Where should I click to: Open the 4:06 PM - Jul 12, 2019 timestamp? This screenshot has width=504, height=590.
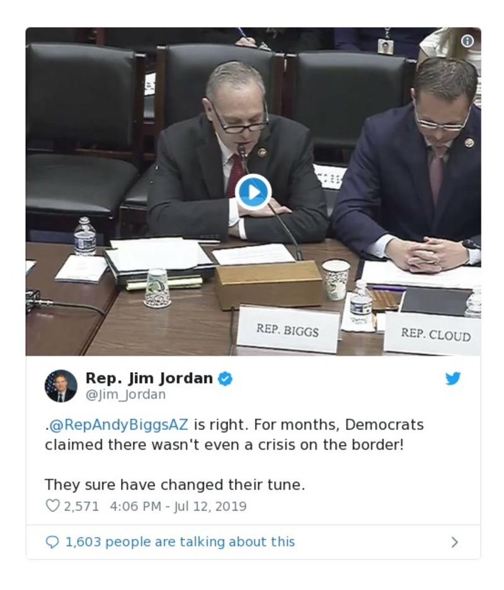click(178, 506)
